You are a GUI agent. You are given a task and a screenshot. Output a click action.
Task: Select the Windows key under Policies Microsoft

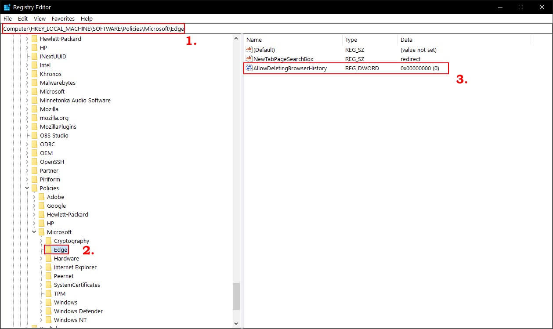tap(65, 302)
